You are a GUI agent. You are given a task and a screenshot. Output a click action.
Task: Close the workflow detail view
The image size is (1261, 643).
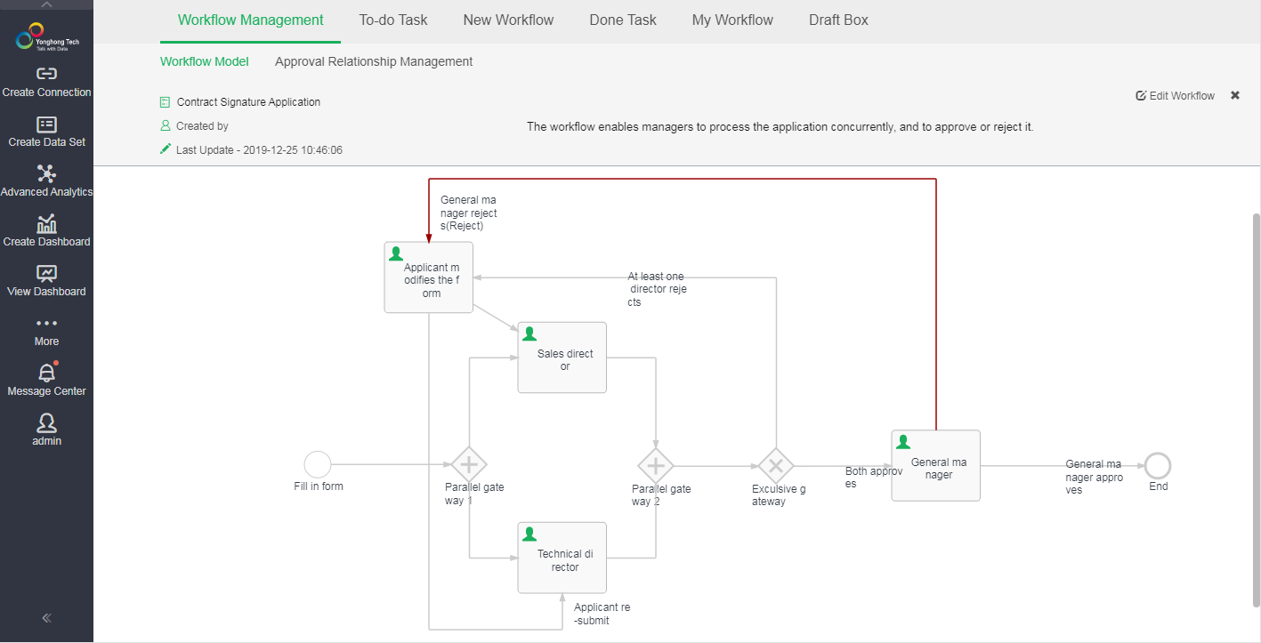pyautogui.click(x=1235, y=95)
